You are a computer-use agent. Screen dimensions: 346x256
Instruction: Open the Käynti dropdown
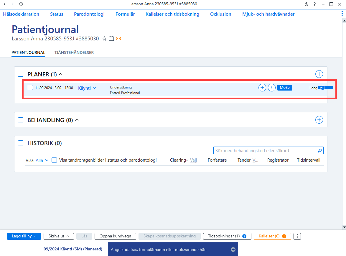tap(87, 88)
